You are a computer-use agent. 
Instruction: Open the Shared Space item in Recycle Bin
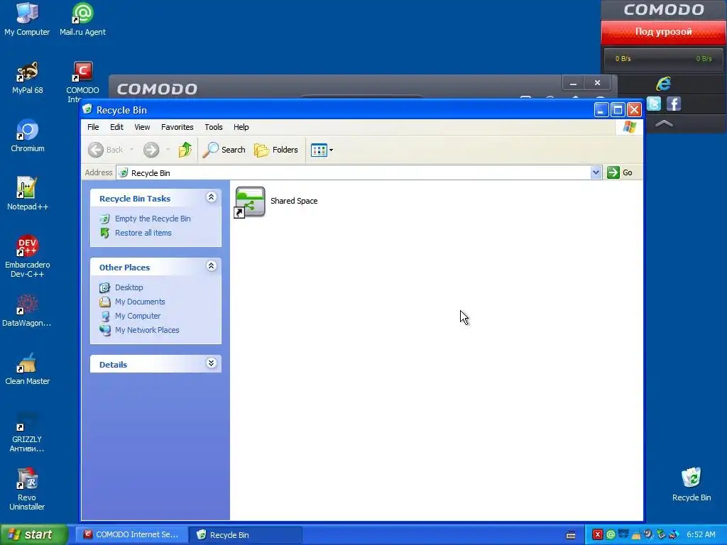pos(251,202)
